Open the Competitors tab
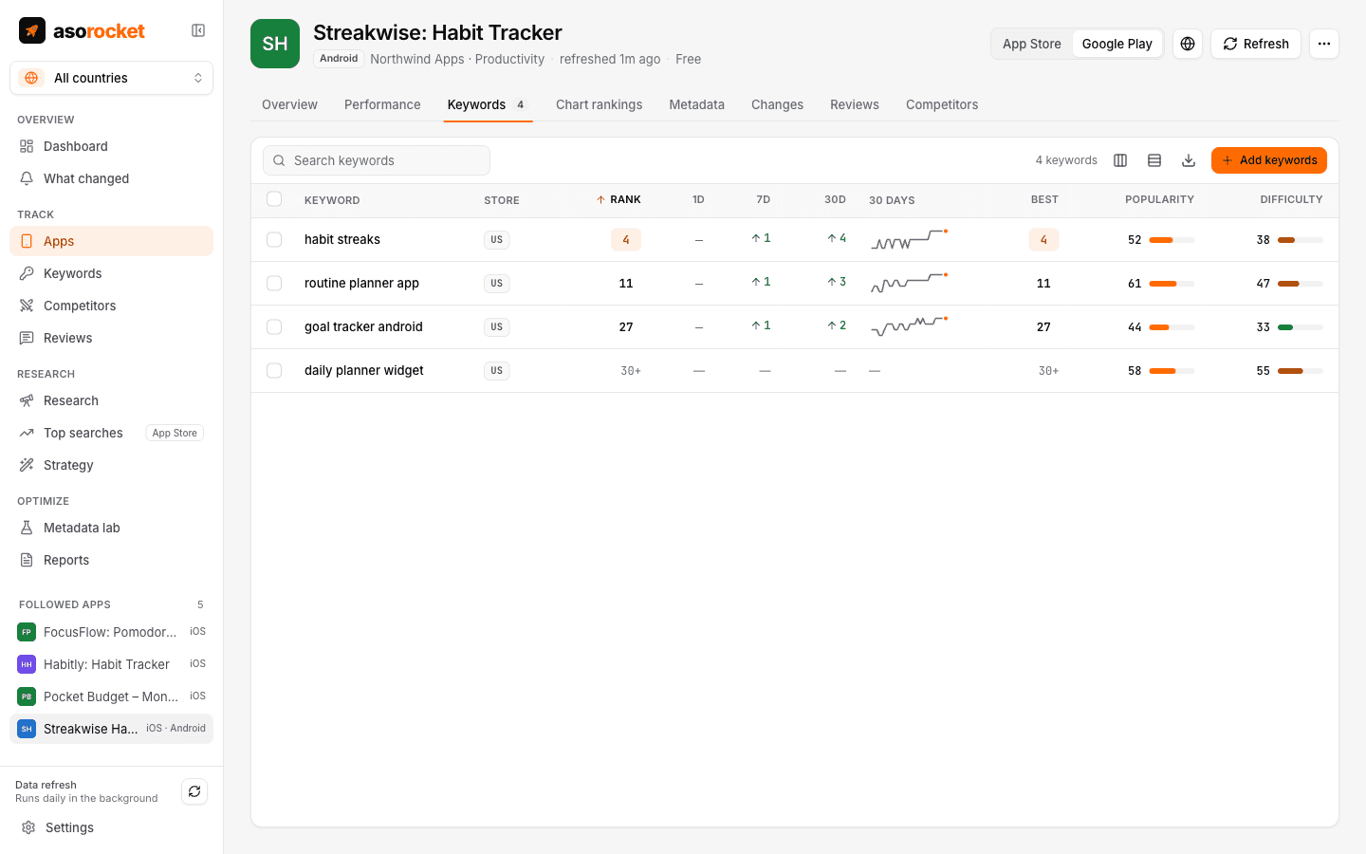Screen dimensions: 1366x854 [942, 104]
